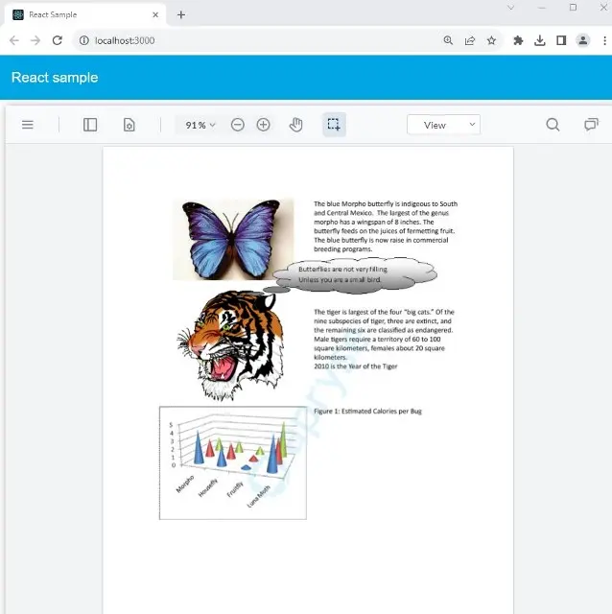Open the hamburger menu in viewer toolbar

[x=28, y=125]
